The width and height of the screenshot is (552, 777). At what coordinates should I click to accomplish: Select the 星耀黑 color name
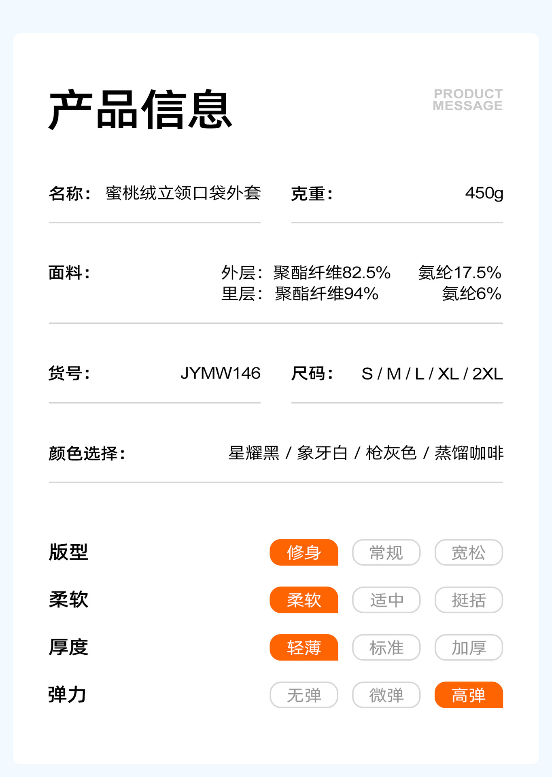pyautogui.click(x=254, y=453)
